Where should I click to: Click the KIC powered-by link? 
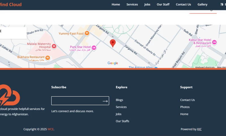coord(199,129)
